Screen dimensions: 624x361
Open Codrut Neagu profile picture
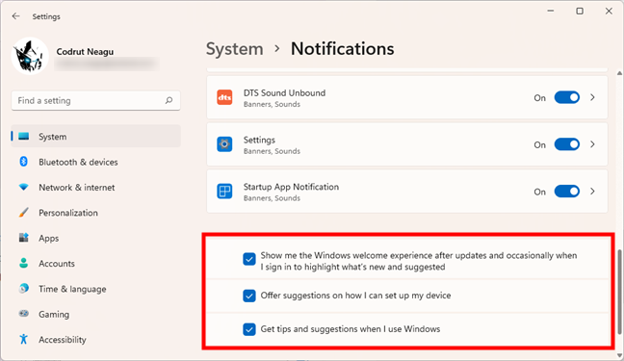(x=30, y=56)
